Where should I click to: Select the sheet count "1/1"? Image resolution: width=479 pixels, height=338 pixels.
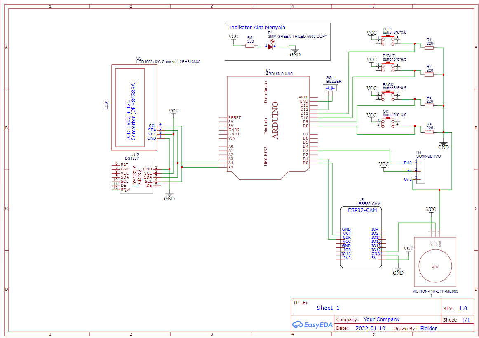pyautogui.click(x=466, y=320)
